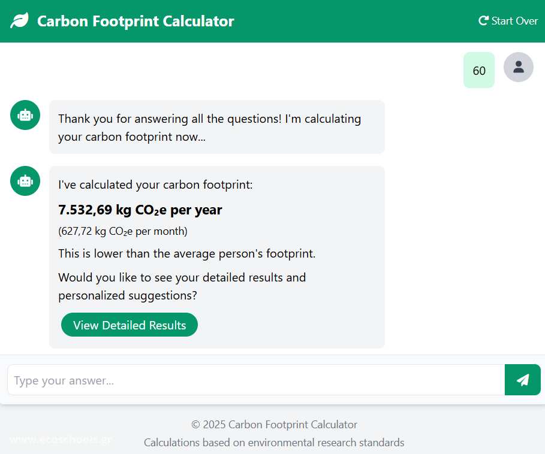Screen dimensions: 545x454
Task: Open View Detailed Results
Action: [130, 325]
